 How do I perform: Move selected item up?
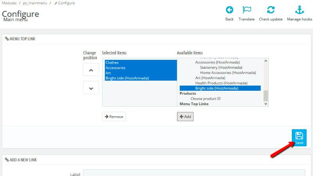91,70
